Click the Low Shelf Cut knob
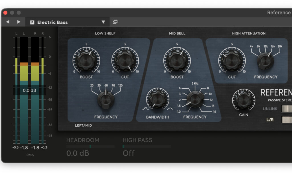Viewport: 292px width, 175px height. pyautogui.click(x=125, y=60)
